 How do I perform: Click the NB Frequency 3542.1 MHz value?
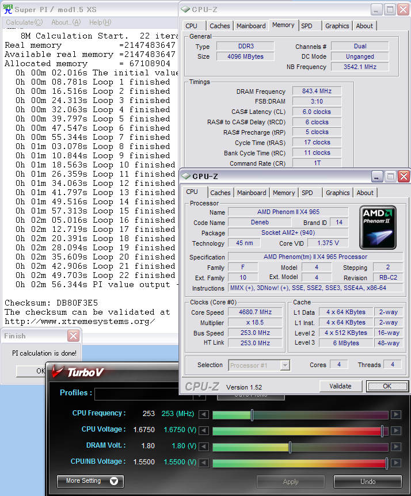(x=360, y=67)
